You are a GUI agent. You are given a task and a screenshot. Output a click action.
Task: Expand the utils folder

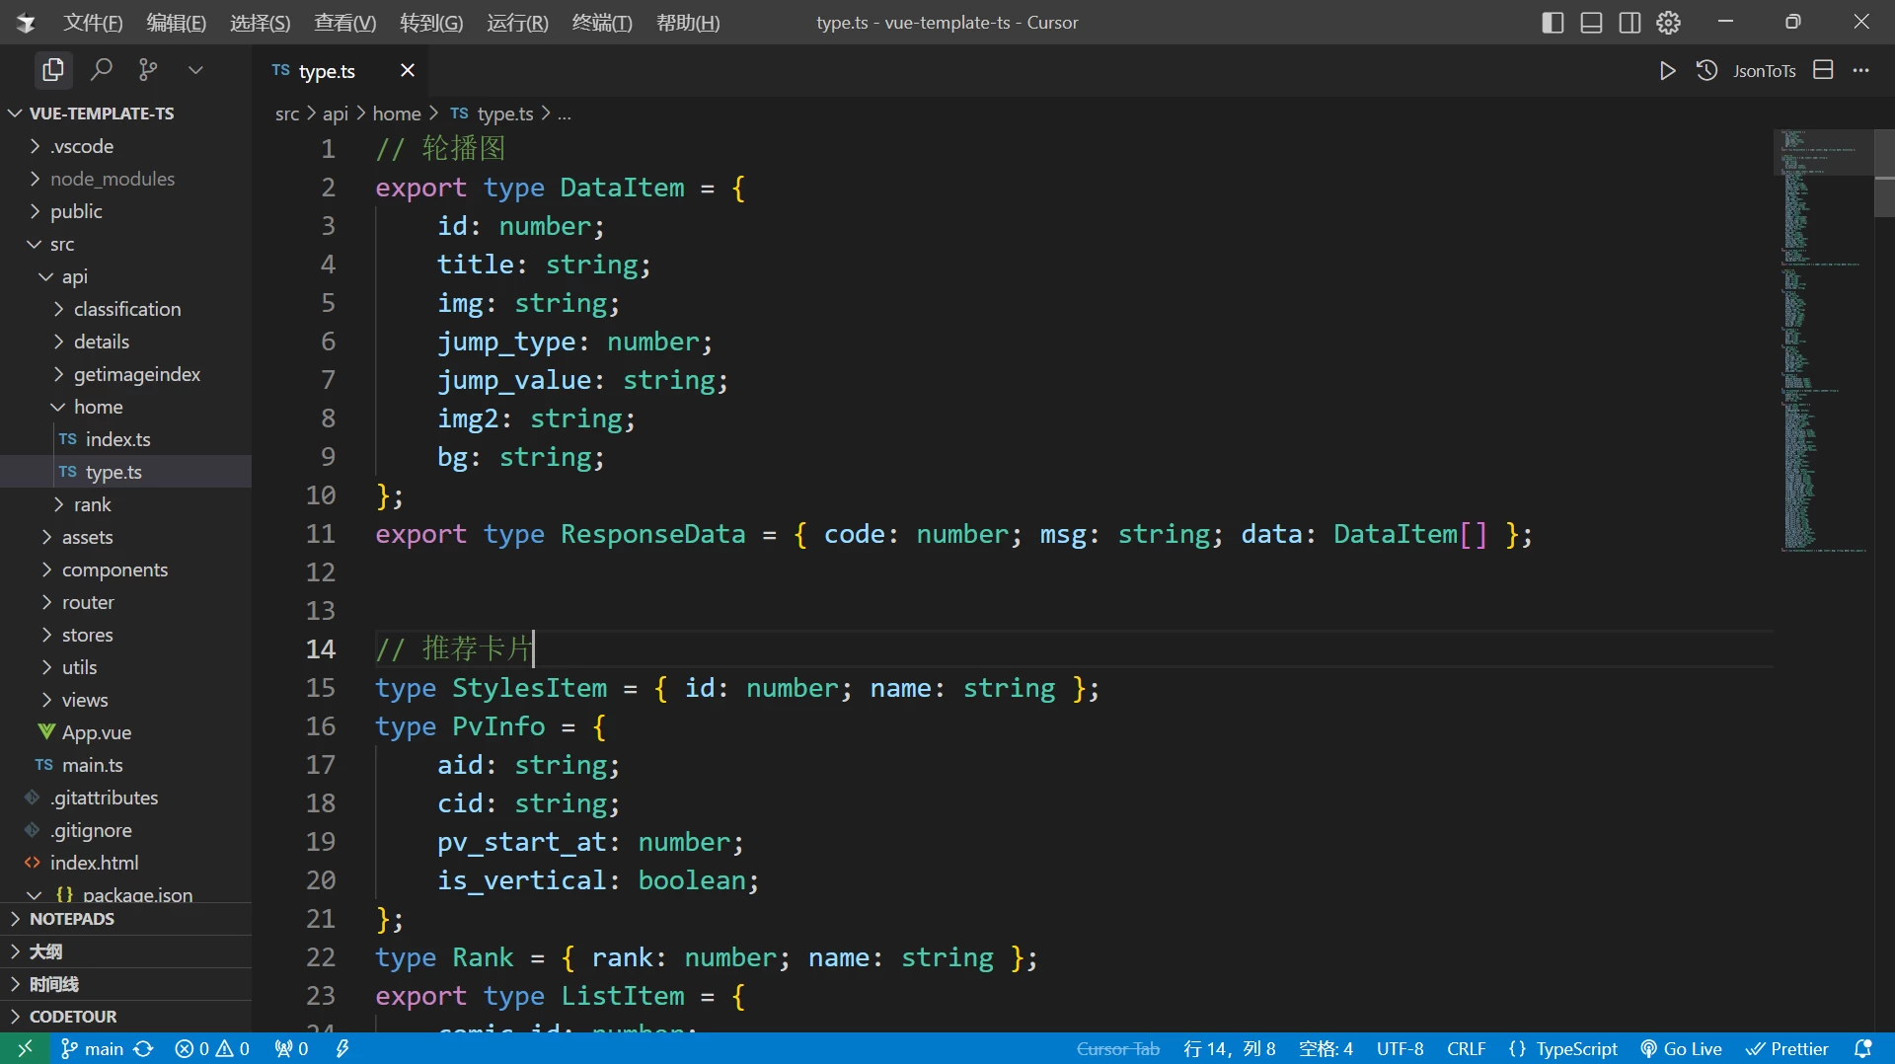click(126, 667)
